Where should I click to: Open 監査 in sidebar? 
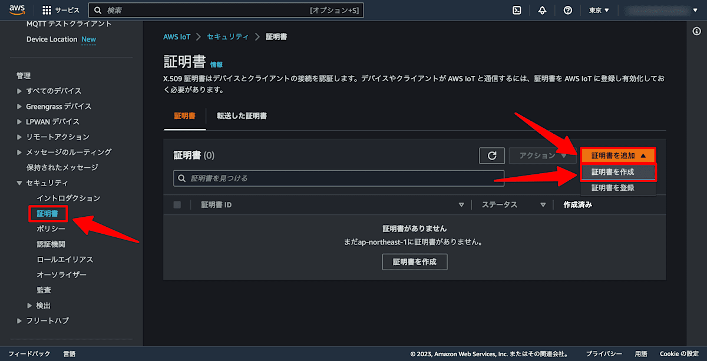pos(44,290)
